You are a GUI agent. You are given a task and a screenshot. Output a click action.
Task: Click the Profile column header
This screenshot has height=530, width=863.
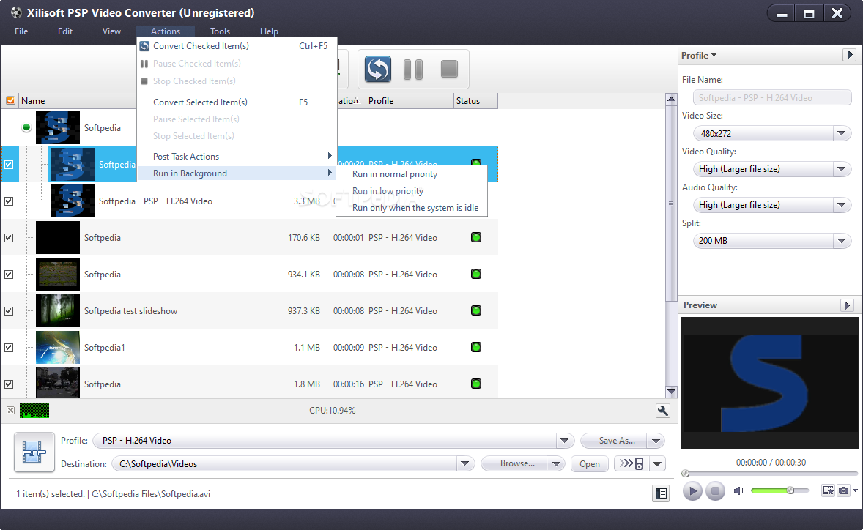(x=410, y=100)
